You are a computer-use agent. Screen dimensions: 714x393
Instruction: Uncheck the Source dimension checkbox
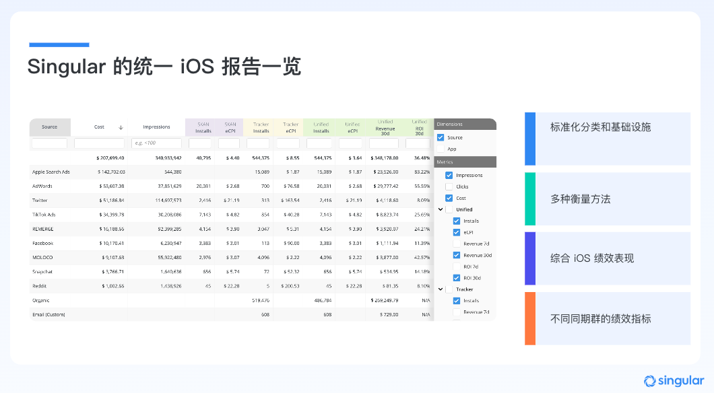click(x=441, y=137)
